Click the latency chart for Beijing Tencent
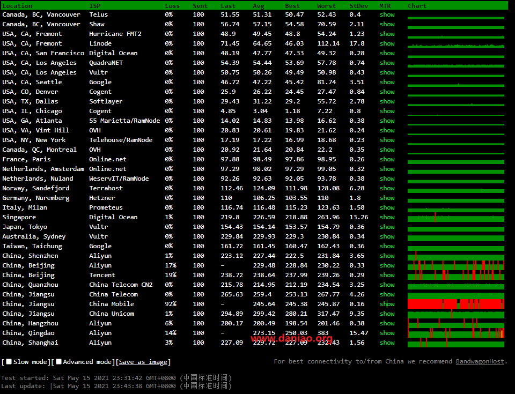The image size is (515, 394). click(x=456, y=275)
